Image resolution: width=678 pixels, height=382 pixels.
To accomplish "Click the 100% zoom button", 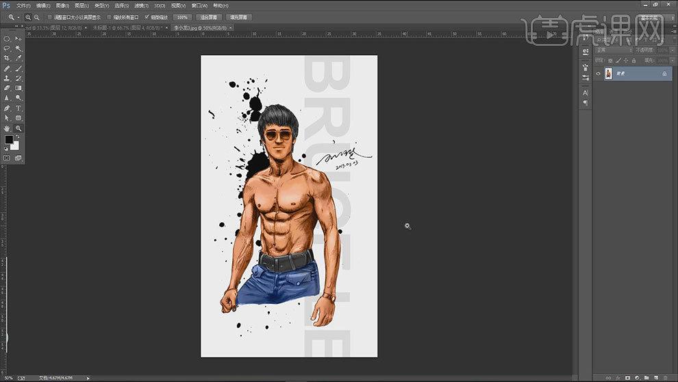I will click(181, 16).
